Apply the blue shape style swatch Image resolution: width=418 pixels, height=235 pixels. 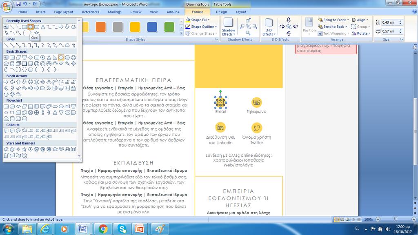tap(152, 27)
